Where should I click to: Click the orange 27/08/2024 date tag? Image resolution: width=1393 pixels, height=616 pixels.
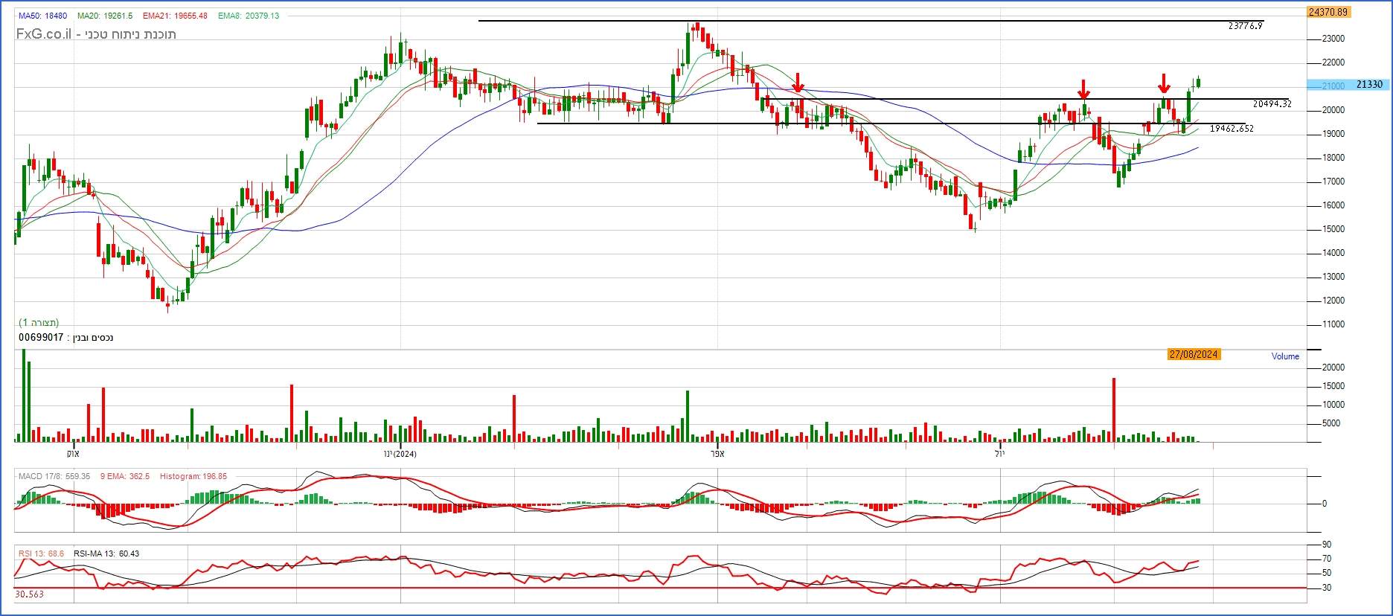point(1194,355)
